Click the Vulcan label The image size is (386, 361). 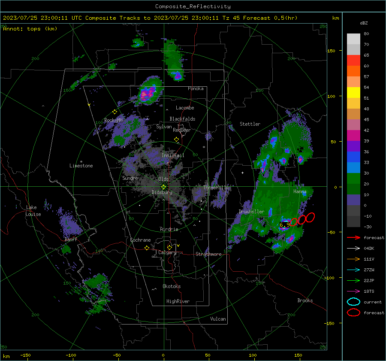point(218,319)
